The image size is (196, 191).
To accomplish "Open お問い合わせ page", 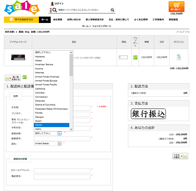I will click(74, 20).
